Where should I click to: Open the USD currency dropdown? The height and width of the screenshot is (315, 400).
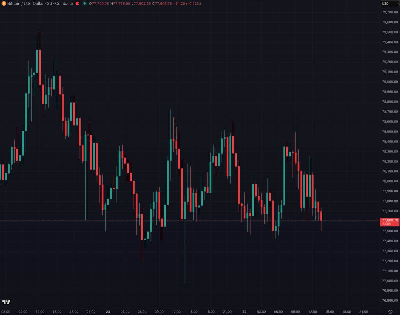click(x=390, y=4)
